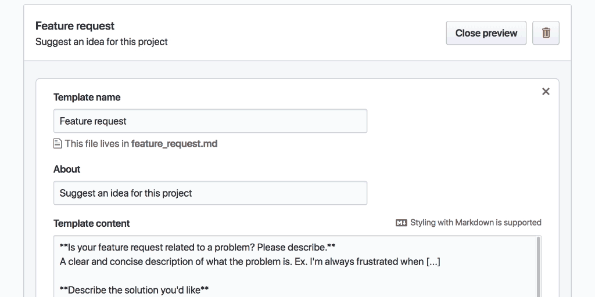The image size is (595, 297).
Task: Click the 'This file lives in' helper text
Action: 97,144
